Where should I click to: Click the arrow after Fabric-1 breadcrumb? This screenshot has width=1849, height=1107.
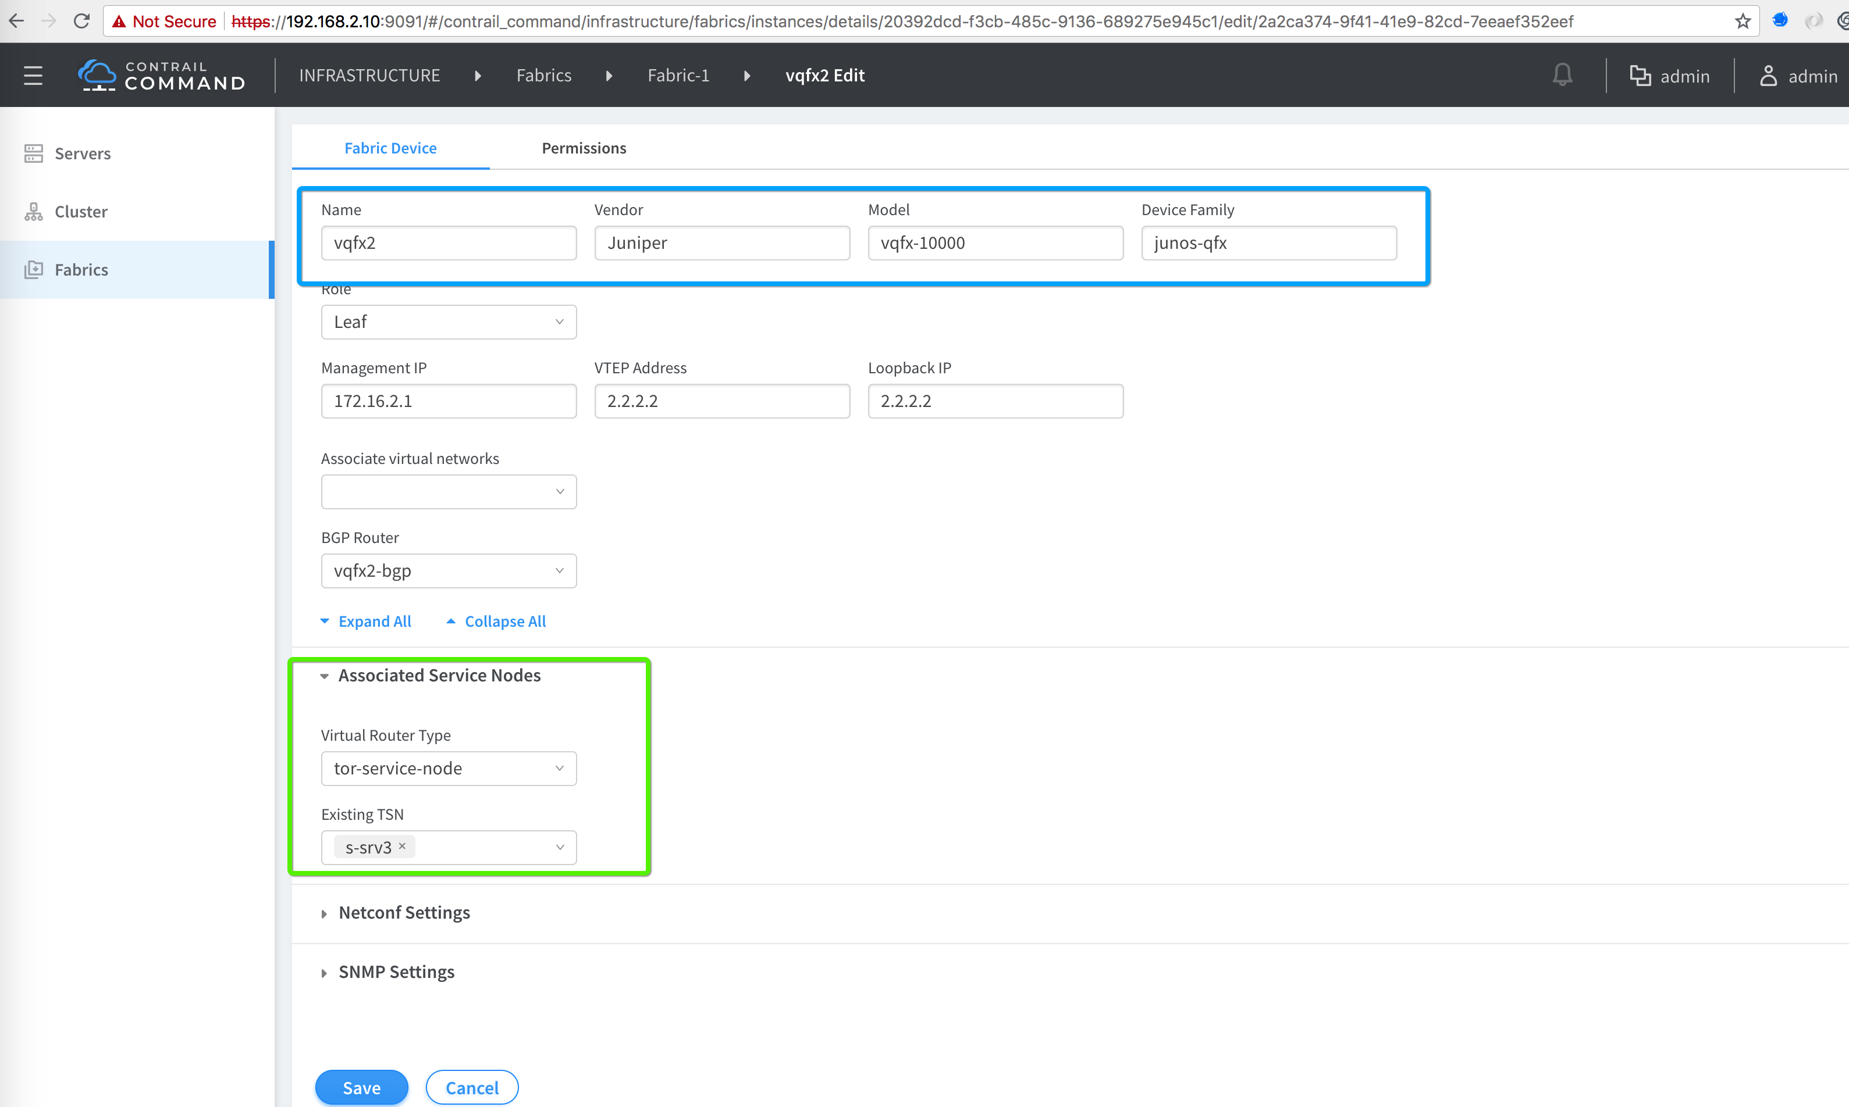coord(746,76)
